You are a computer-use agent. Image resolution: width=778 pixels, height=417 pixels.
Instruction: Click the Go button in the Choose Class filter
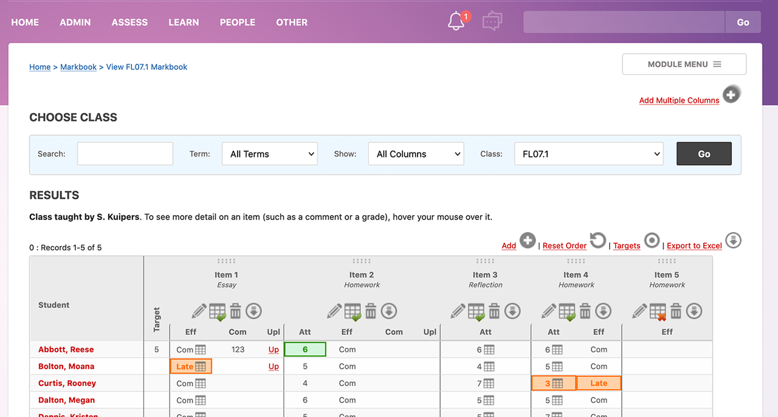(704, 154)
